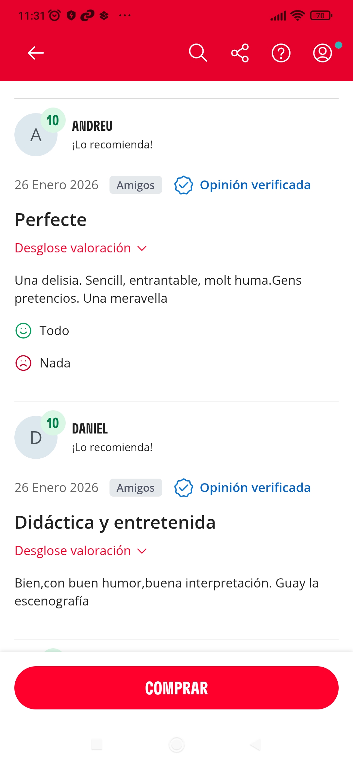Tap the back arrow in header
Viewport: 353px width, 765px height.
coord(36,53)
